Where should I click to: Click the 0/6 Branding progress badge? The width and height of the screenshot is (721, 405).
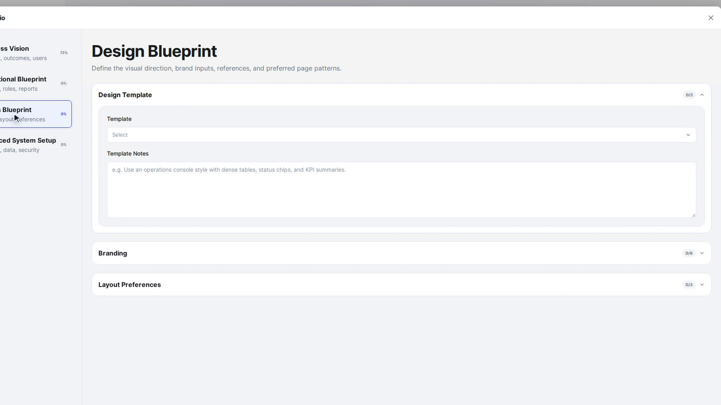[689, 253]
